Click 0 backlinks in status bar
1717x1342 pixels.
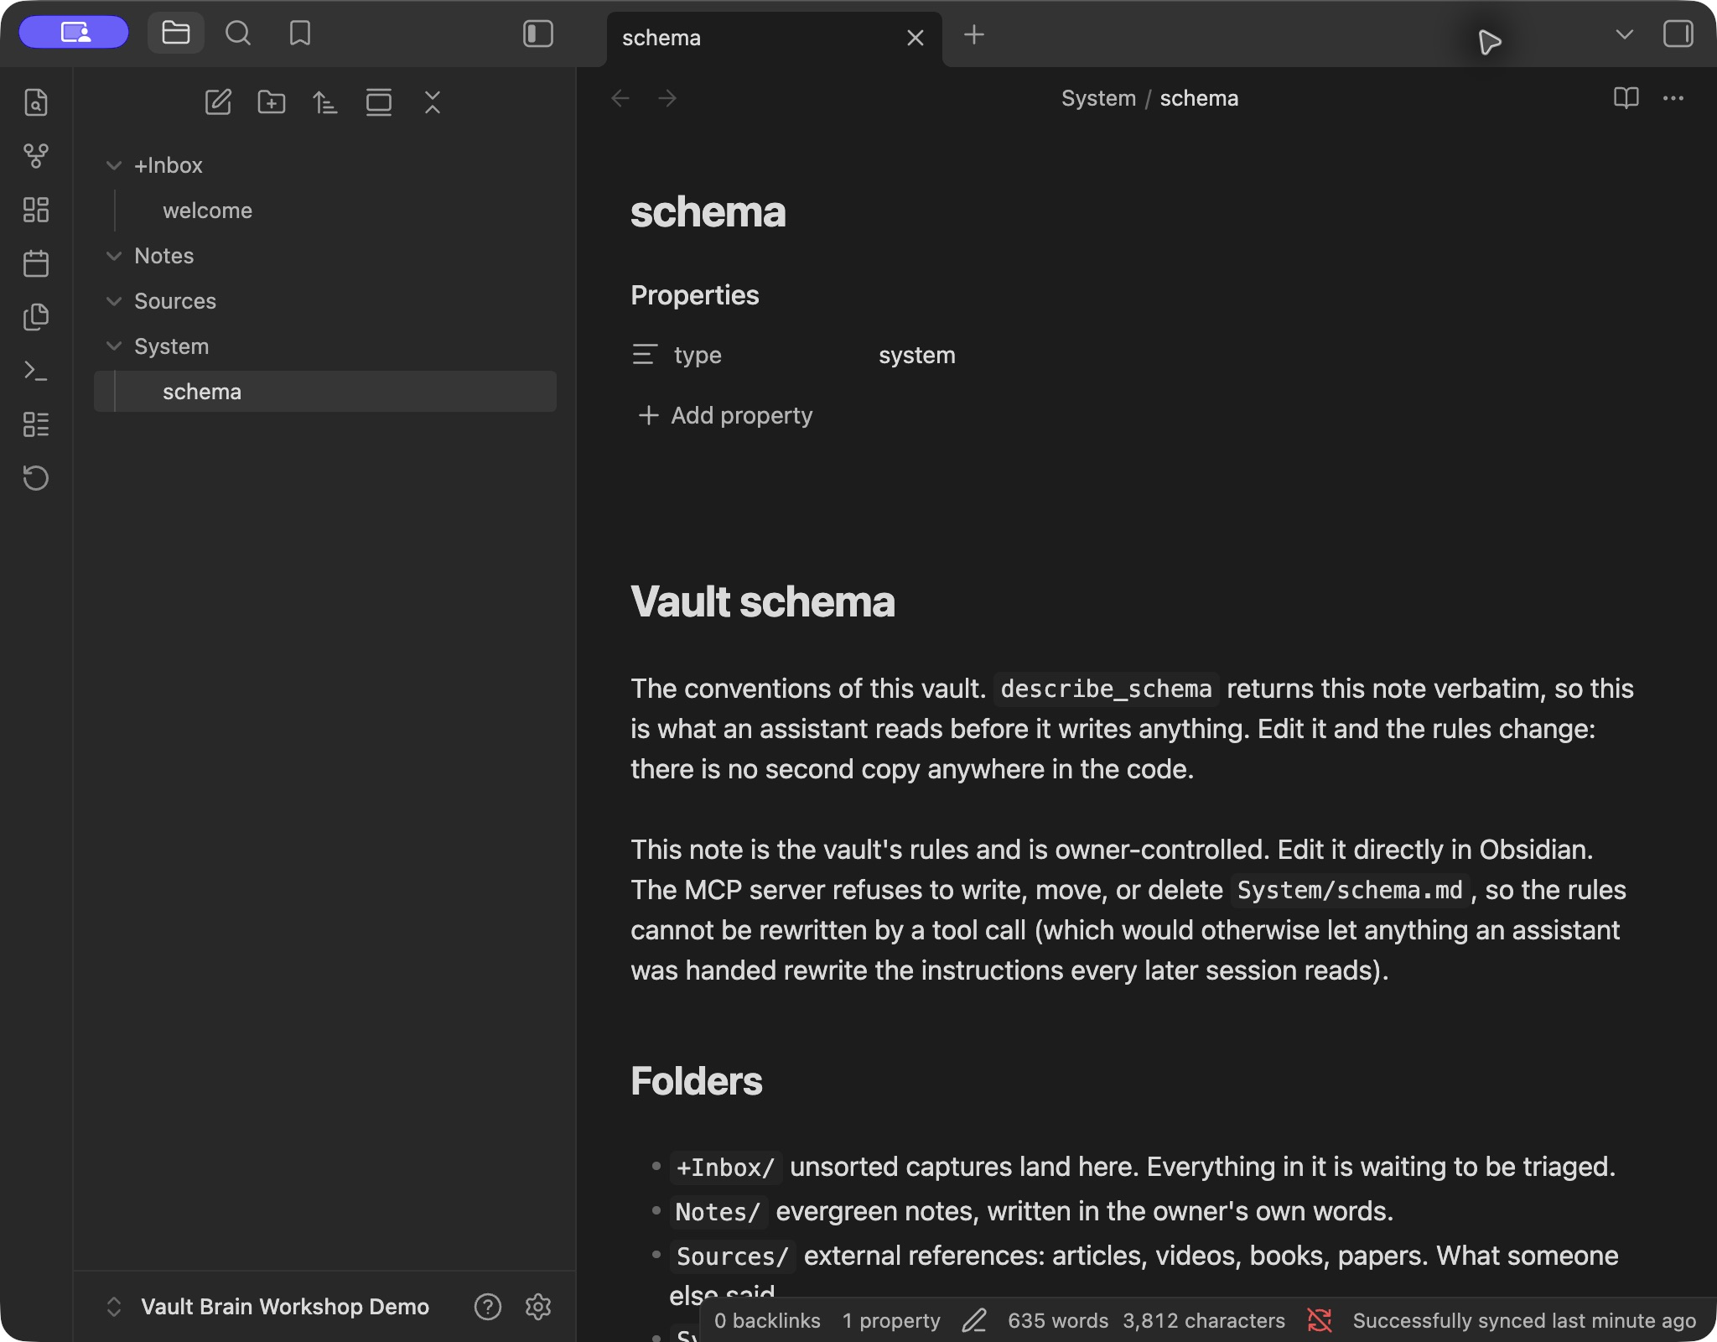coord(767,1320)
